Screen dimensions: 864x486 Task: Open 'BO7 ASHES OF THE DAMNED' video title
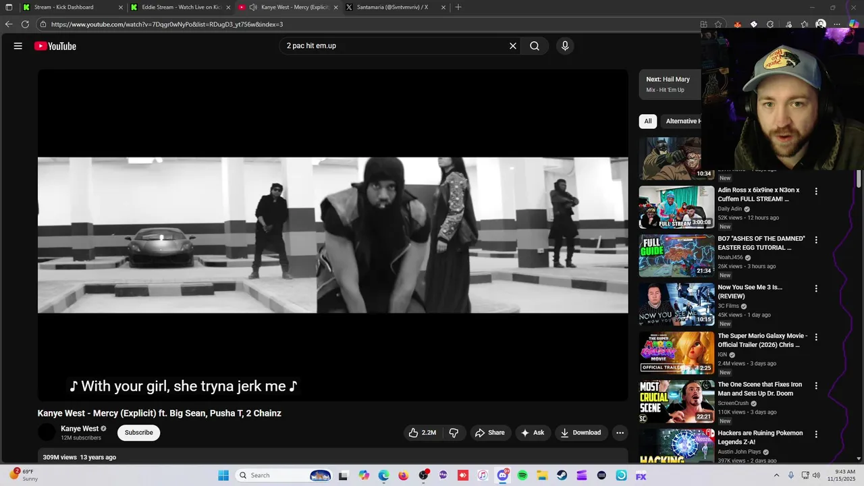pyautogui.click(x=761, y=243)
